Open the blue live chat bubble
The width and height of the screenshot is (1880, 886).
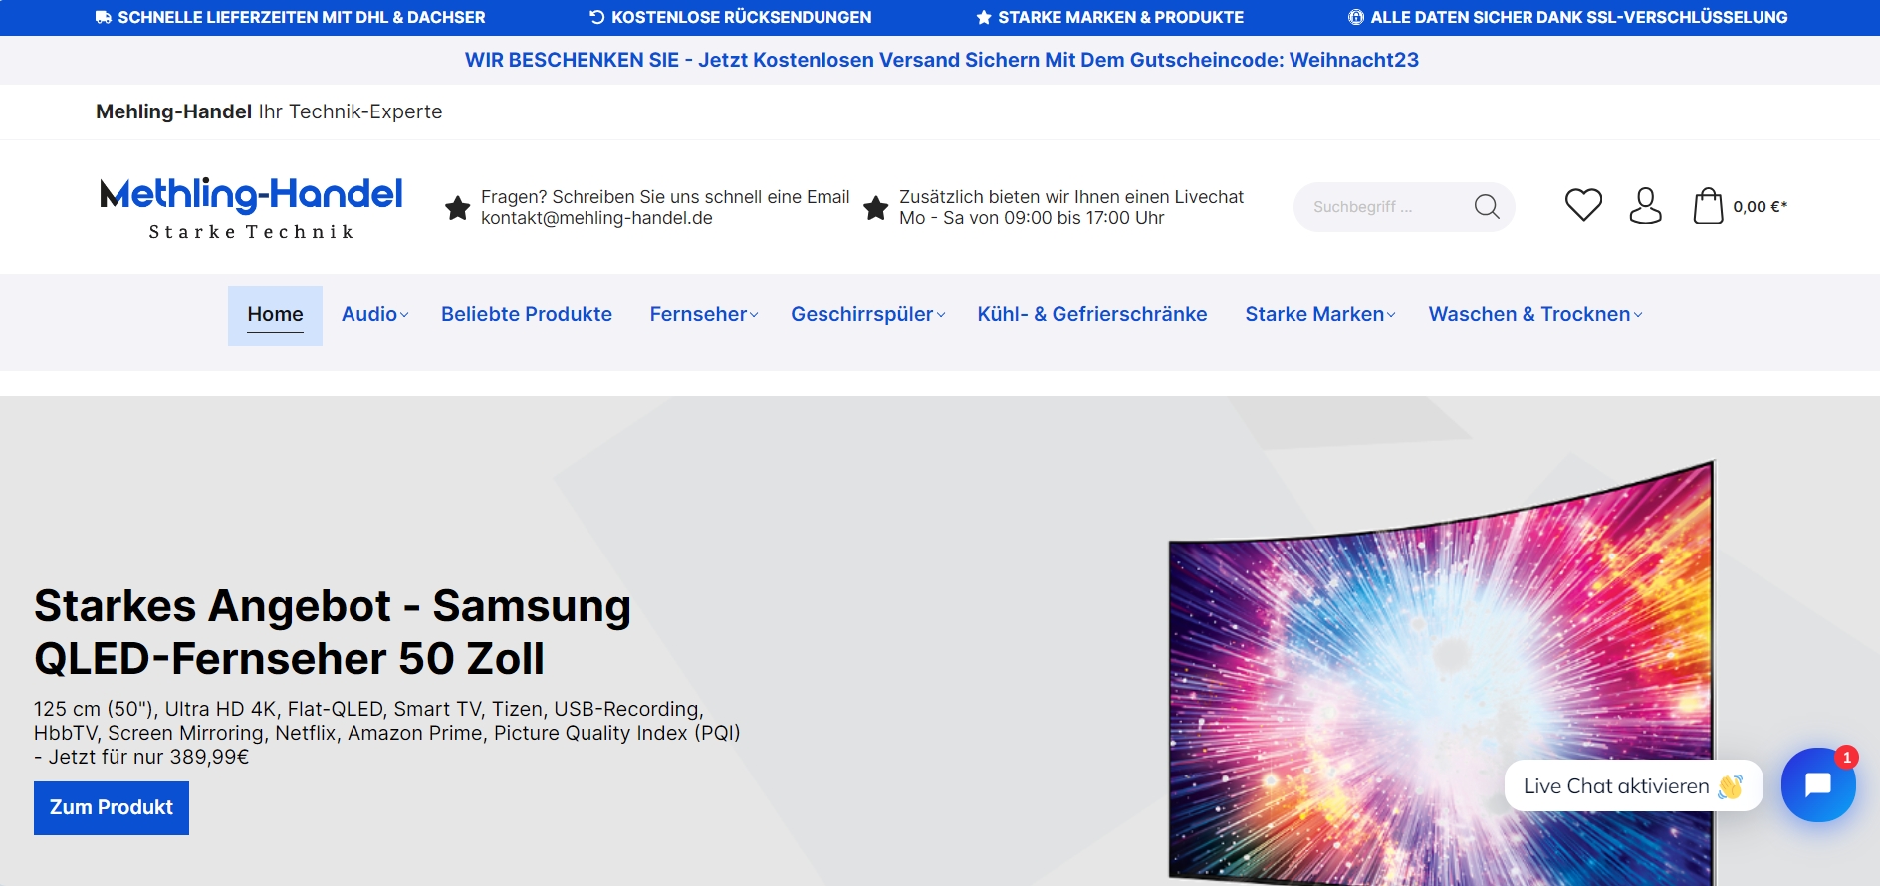(1818, 784)
